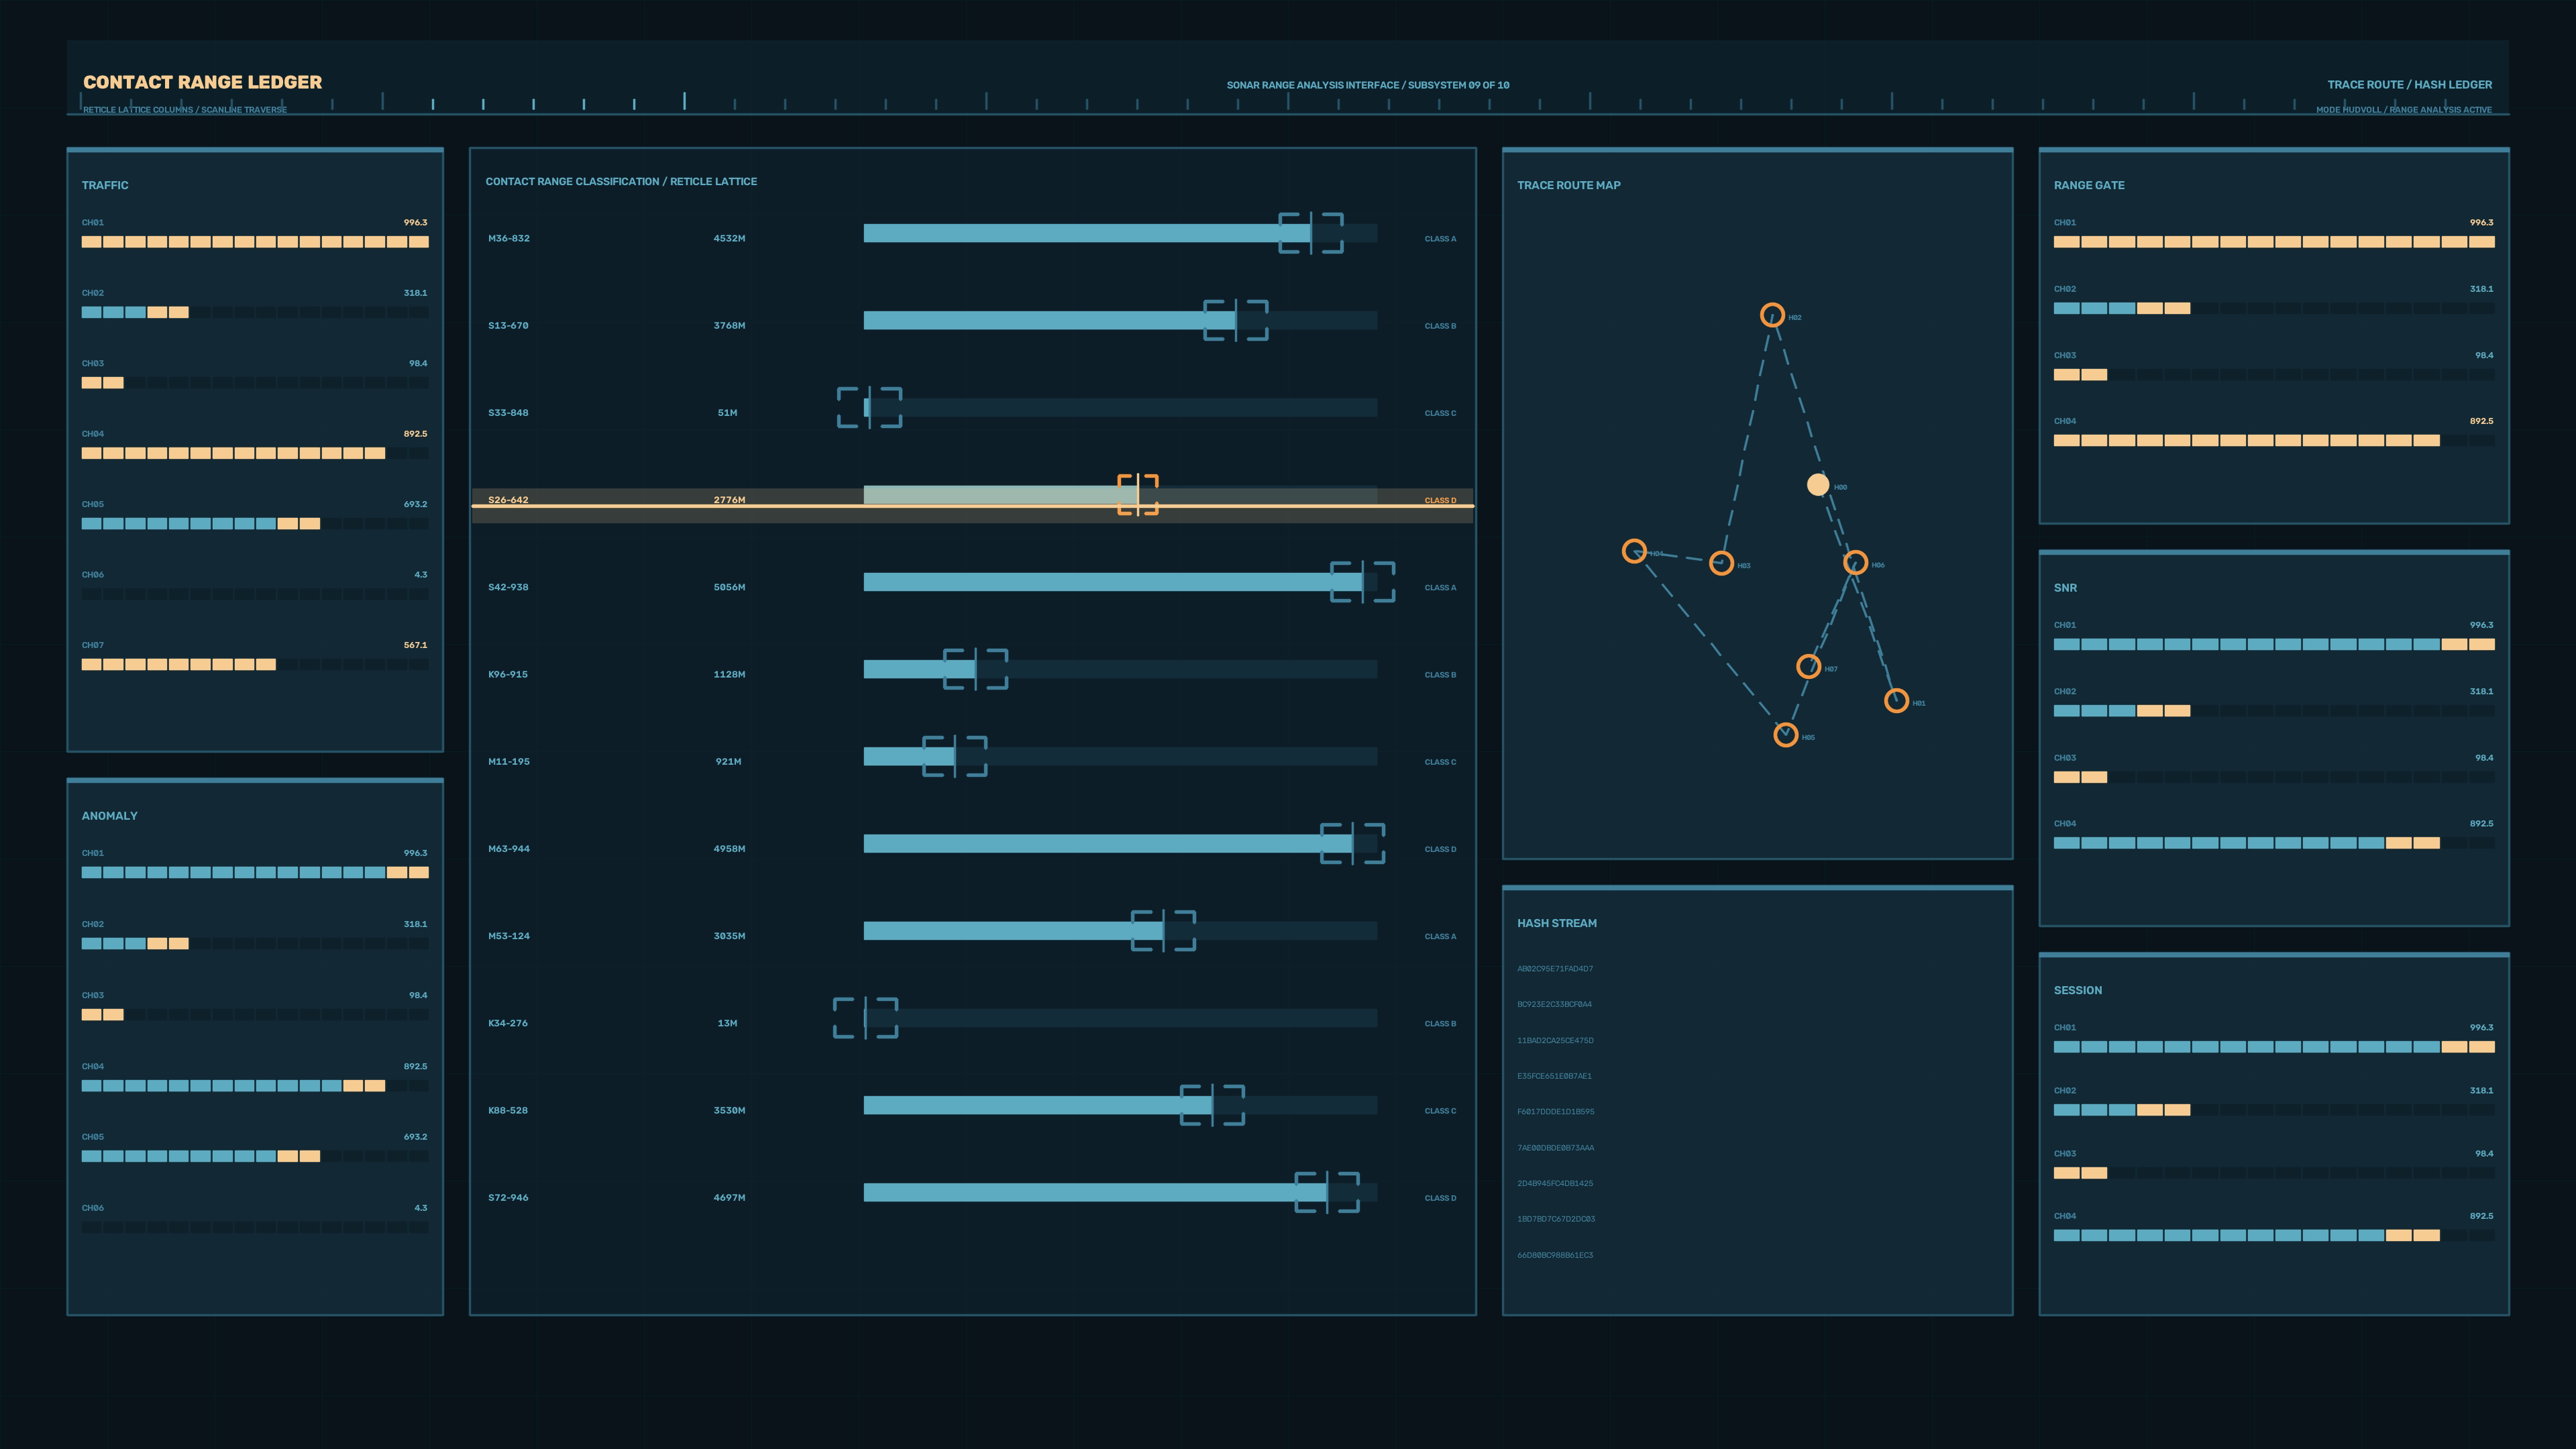Click hash entry BC923E2C33BCF0A4
2576x1449 pixels.
click(1554, 1004)
